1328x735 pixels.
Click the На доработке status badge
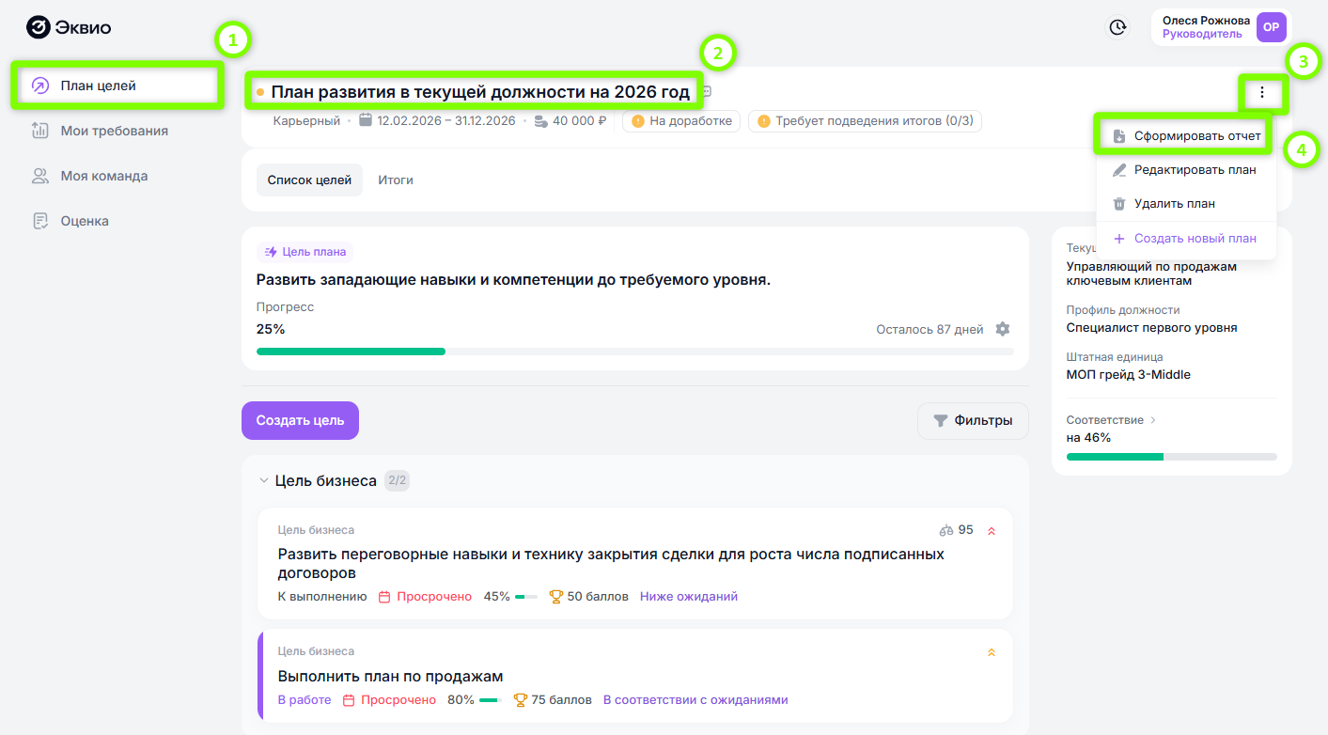coord(681,121)
